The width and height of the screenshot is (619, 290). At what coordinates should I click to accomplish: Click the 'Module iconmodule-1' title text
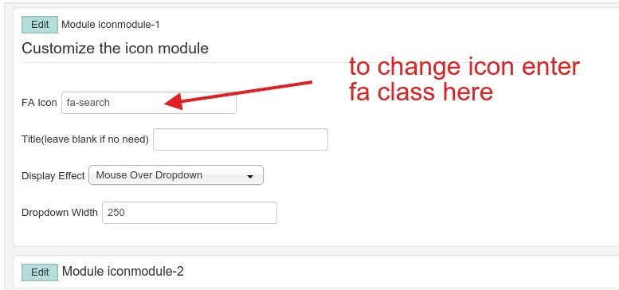111,25
